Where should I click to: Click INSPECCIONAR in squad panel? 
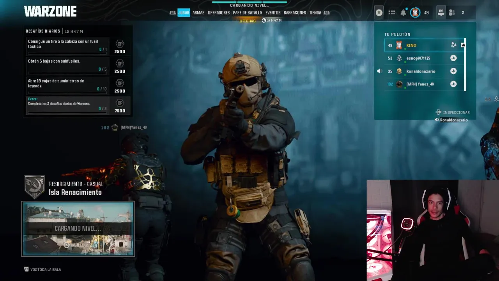(x=456, y=112)
